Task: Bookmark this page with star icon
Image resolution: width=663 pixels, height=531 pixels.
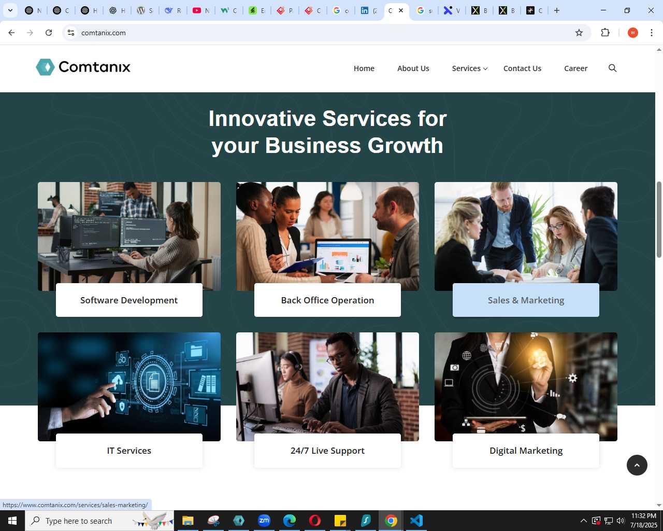Action: coord(579,33)
